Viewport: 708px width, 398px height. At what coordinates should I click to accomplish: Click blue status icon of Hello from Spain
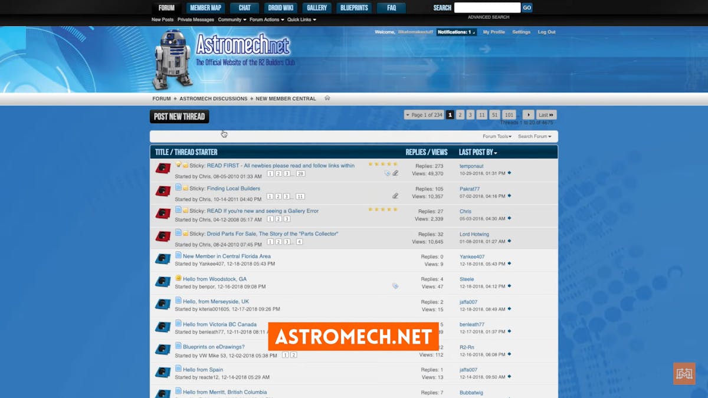coord(163,373)
